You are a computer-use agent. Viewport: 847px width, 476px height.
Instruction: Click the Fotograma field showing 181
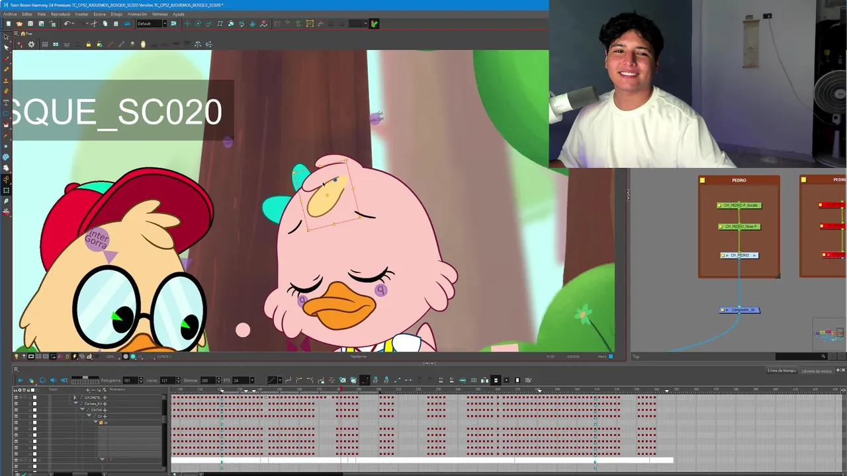(130, 380)
